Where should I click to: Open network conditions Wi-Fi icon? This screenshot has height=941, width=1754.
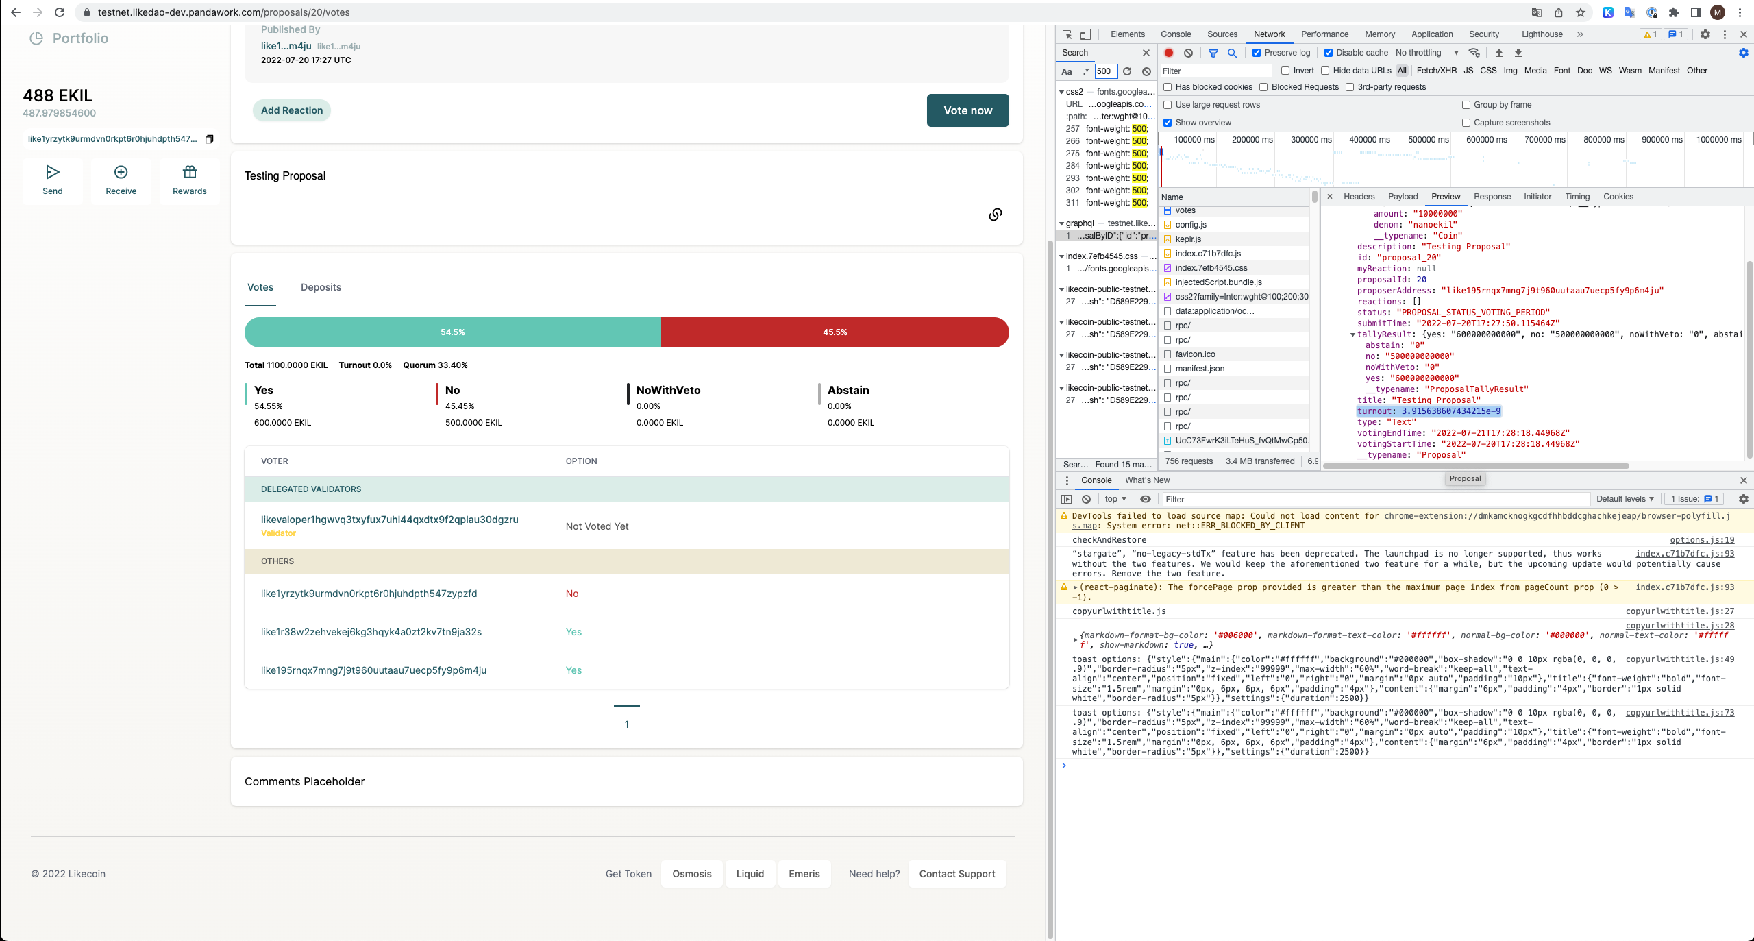click(1474, 53)
